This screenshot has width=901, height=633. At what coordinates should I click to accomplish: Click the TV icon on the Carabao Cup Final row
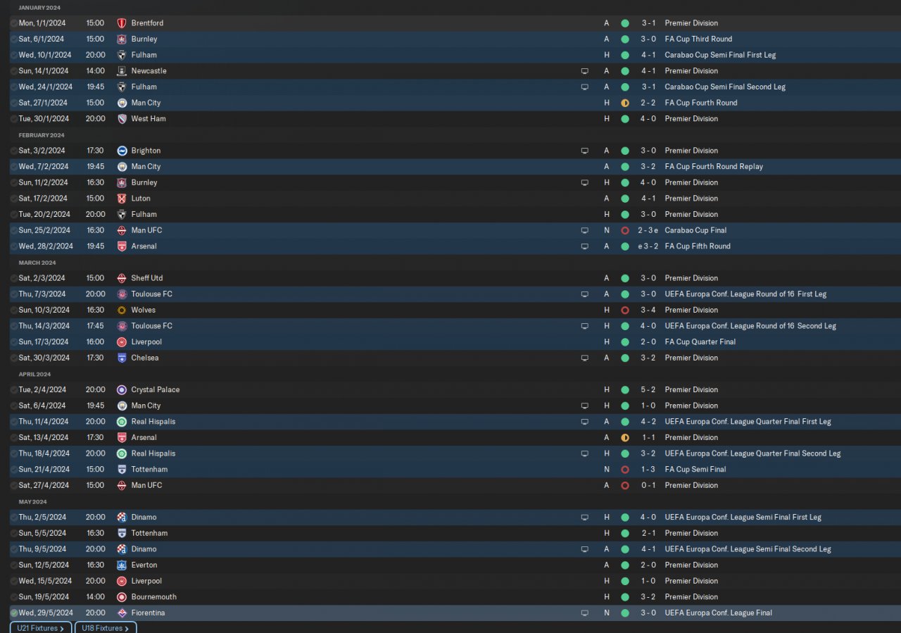584,230
